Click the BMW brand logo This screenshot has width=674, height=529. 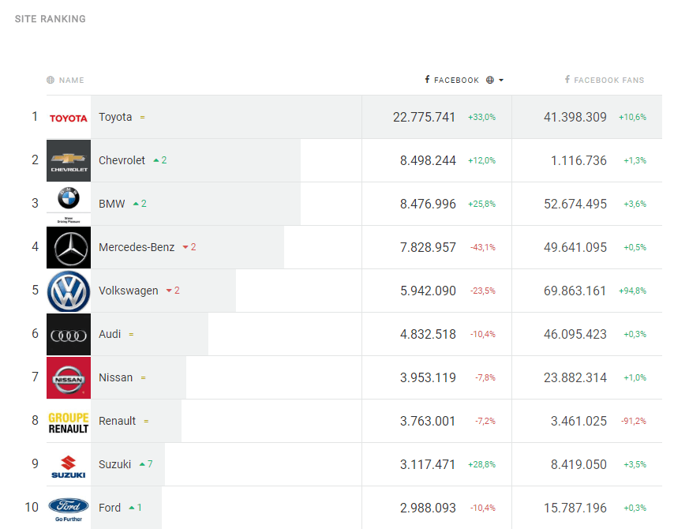coord(69,204)
